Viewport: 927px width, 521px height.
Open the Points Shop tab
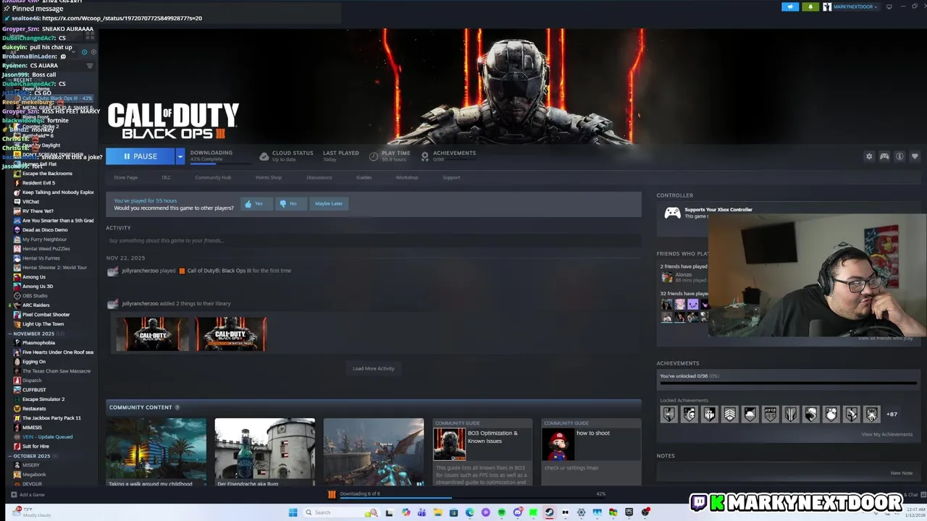coord(269,177)
